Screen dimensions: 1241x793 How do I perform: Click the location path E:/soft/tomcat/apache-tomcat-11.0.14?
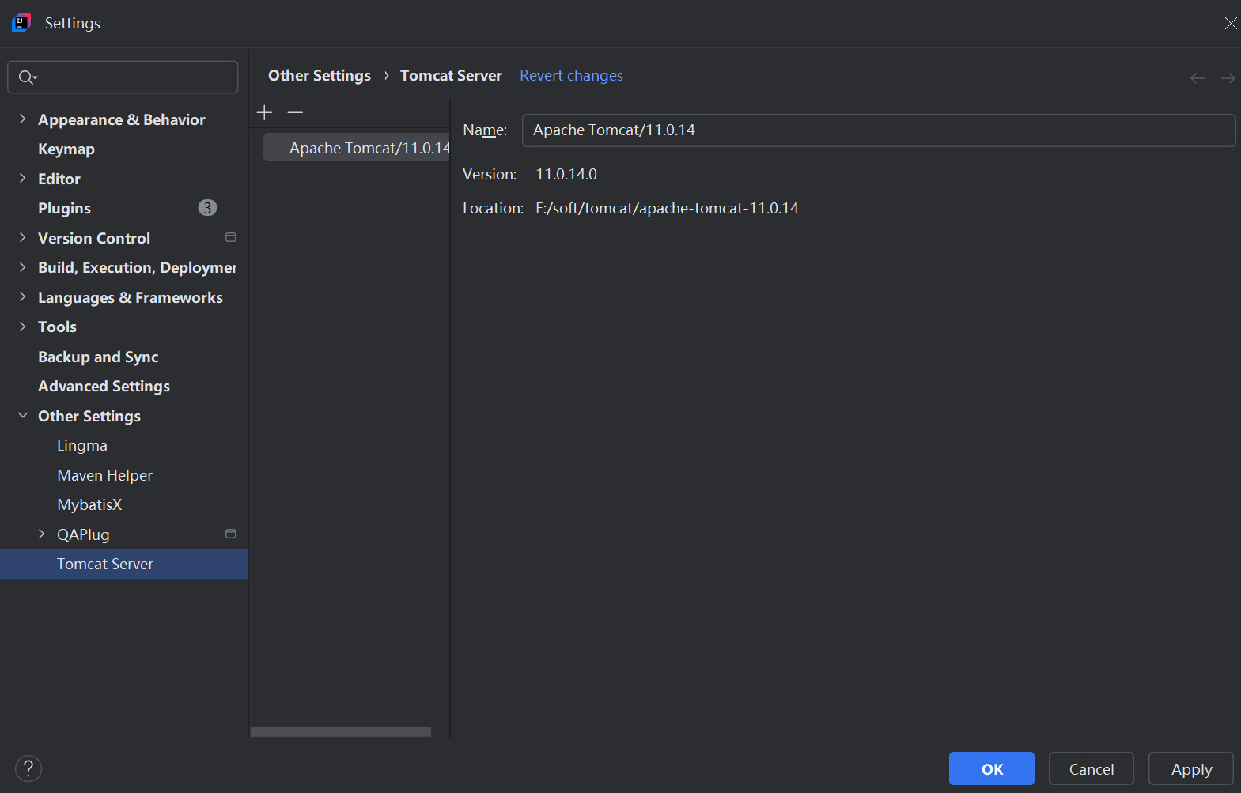(x=667, y=208)
